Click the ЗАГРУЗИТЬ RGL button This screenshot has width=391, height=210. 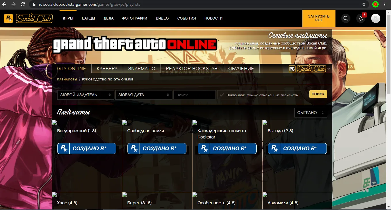319,18
